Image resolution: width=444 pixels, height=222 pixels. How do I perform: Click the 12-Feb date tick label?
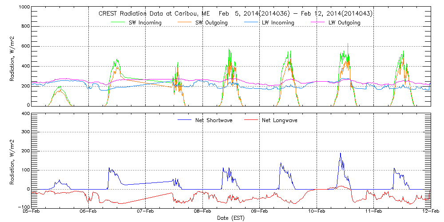(431, 212)
